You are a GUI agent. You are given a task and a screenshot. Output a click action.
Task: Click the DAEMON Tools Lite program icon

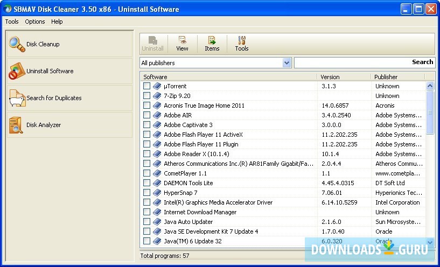coord(157,183)
